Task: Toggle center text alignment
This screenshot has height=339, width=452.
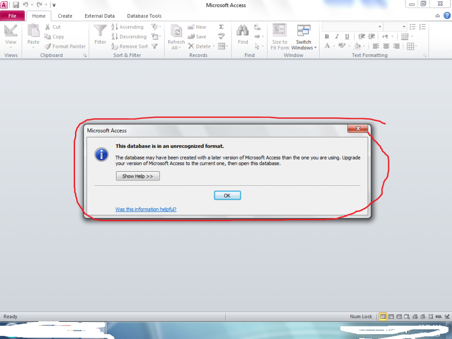Action: [386, 46]
